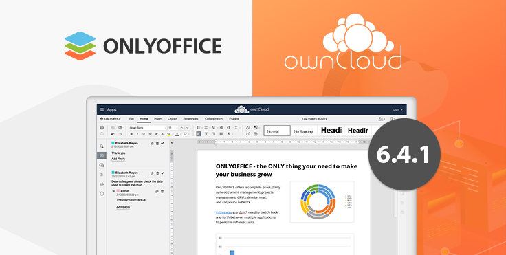
Task: Resolve the 'Thank you' comment with checkmark
Action: [x=163, y=143]
